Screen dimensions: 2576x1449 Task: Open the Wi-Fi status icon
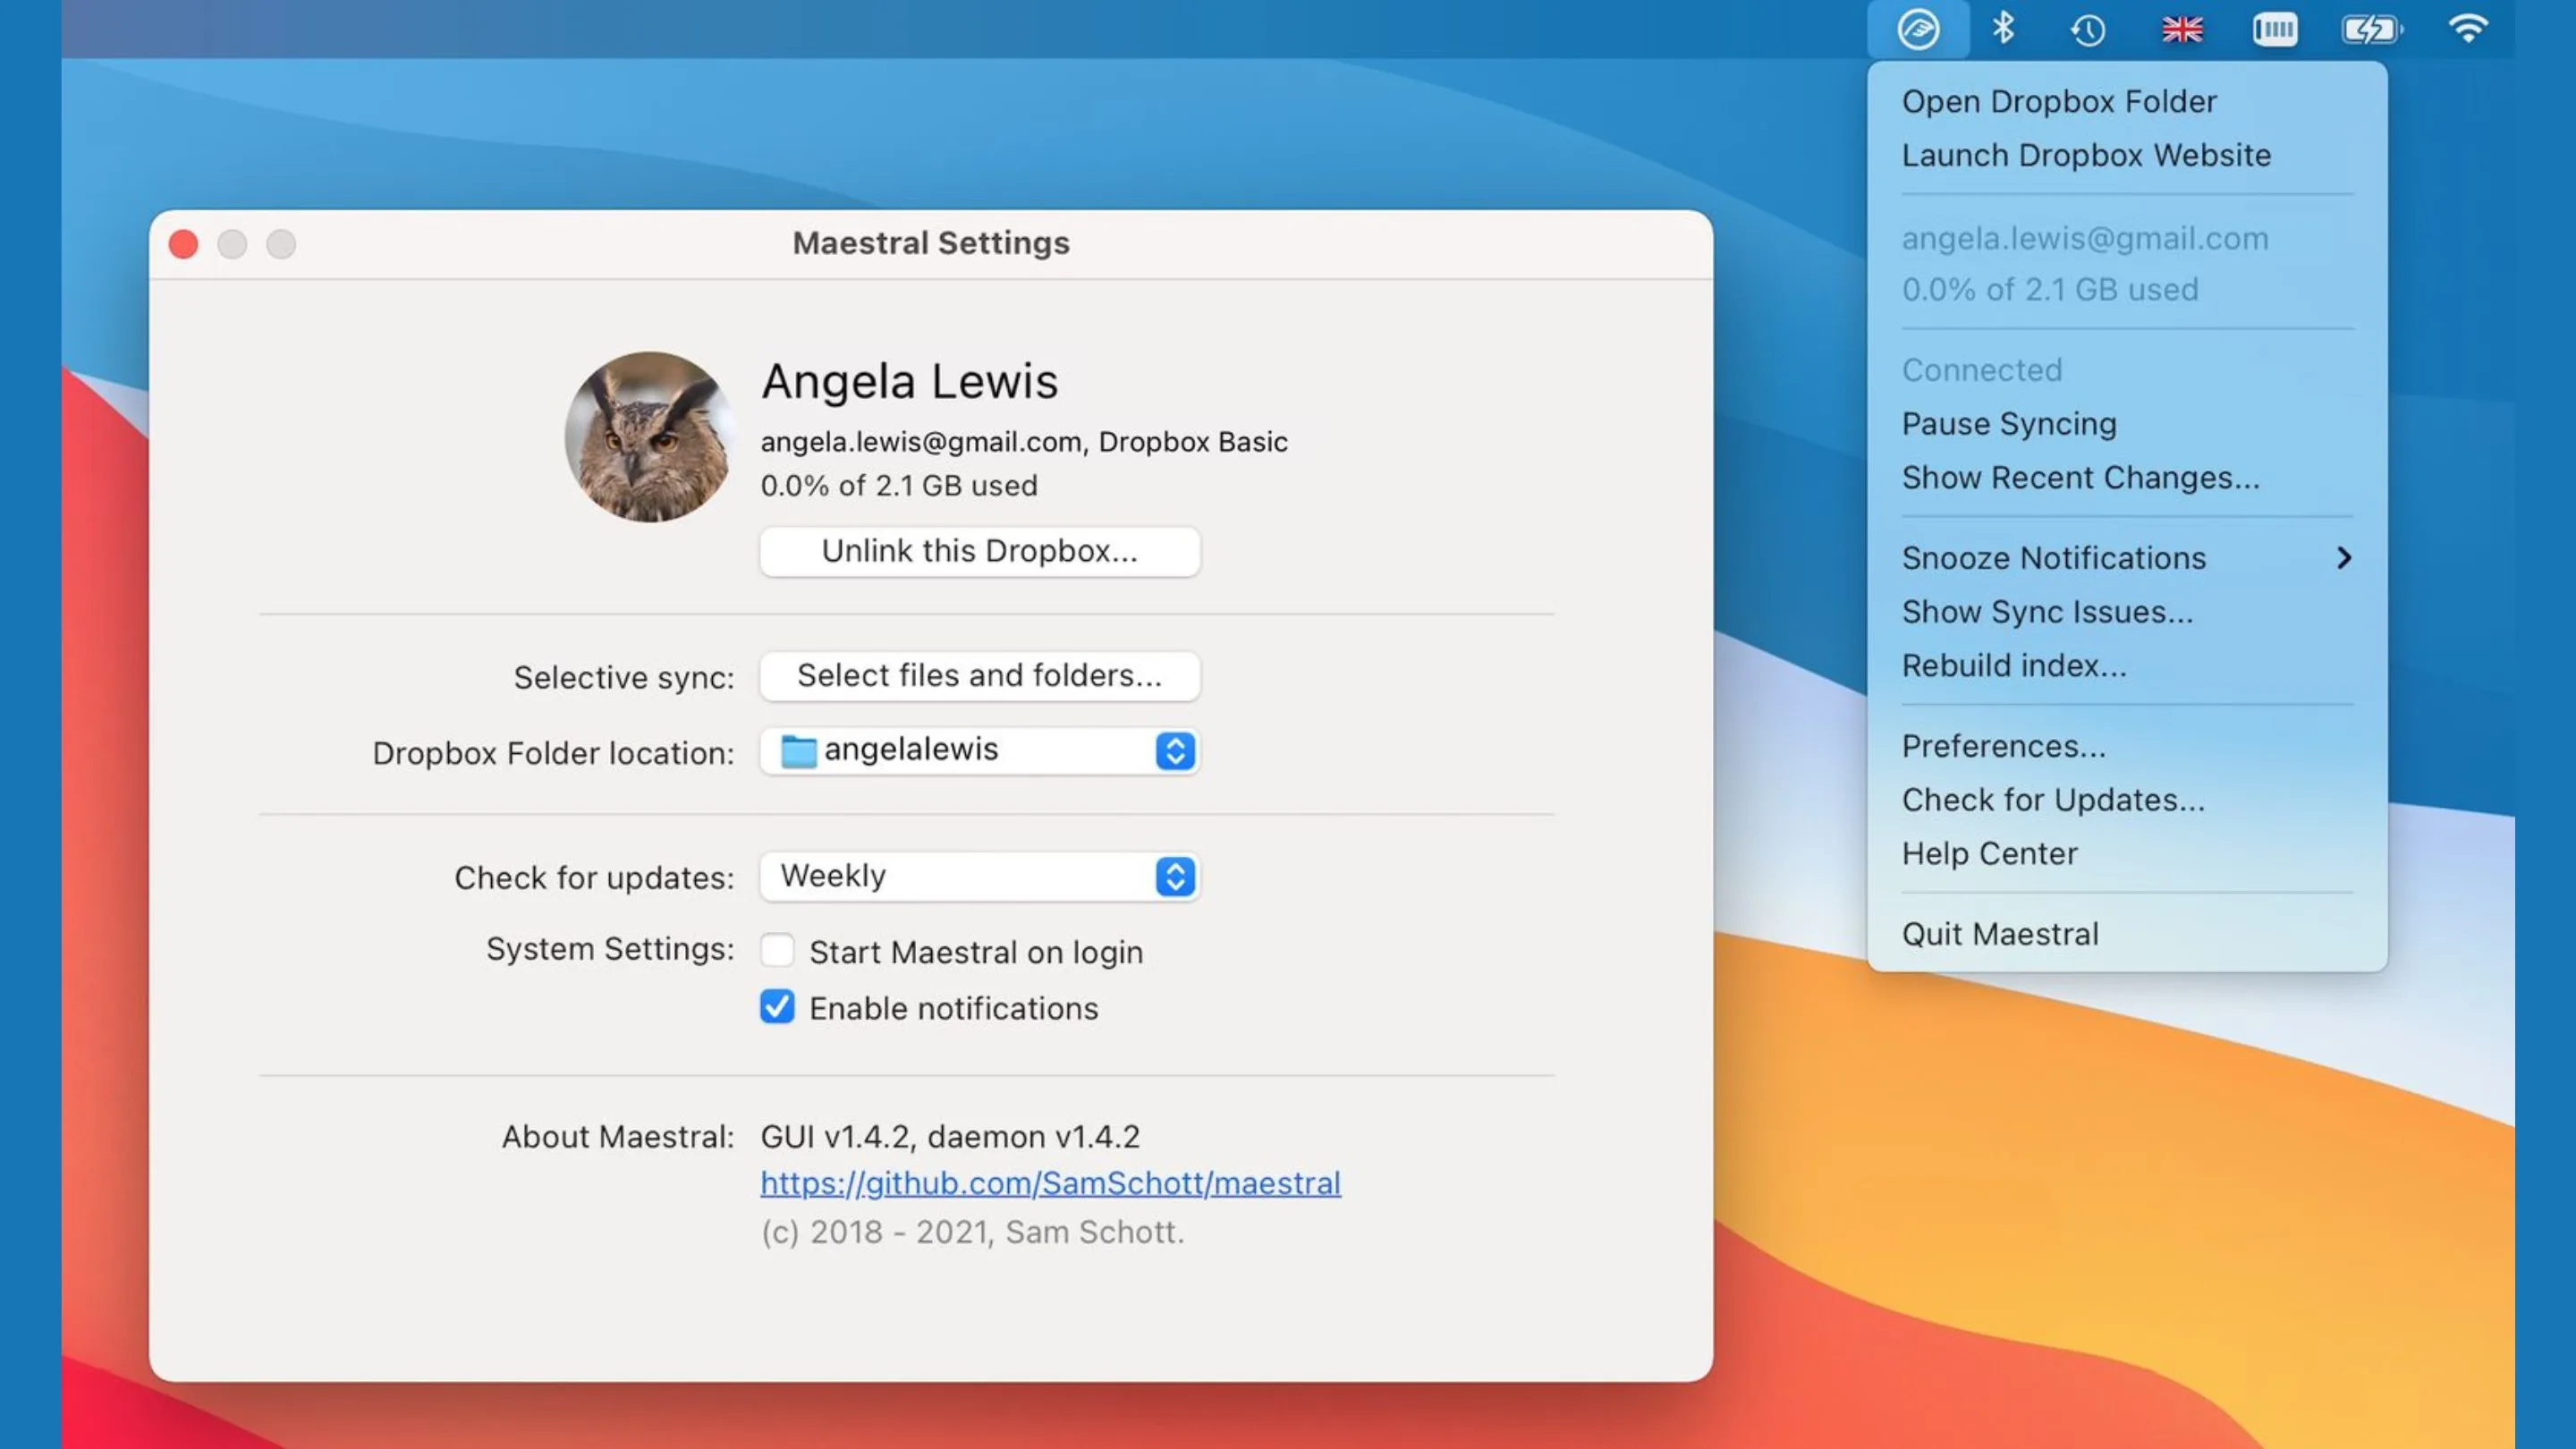(x=2468, y=29)
